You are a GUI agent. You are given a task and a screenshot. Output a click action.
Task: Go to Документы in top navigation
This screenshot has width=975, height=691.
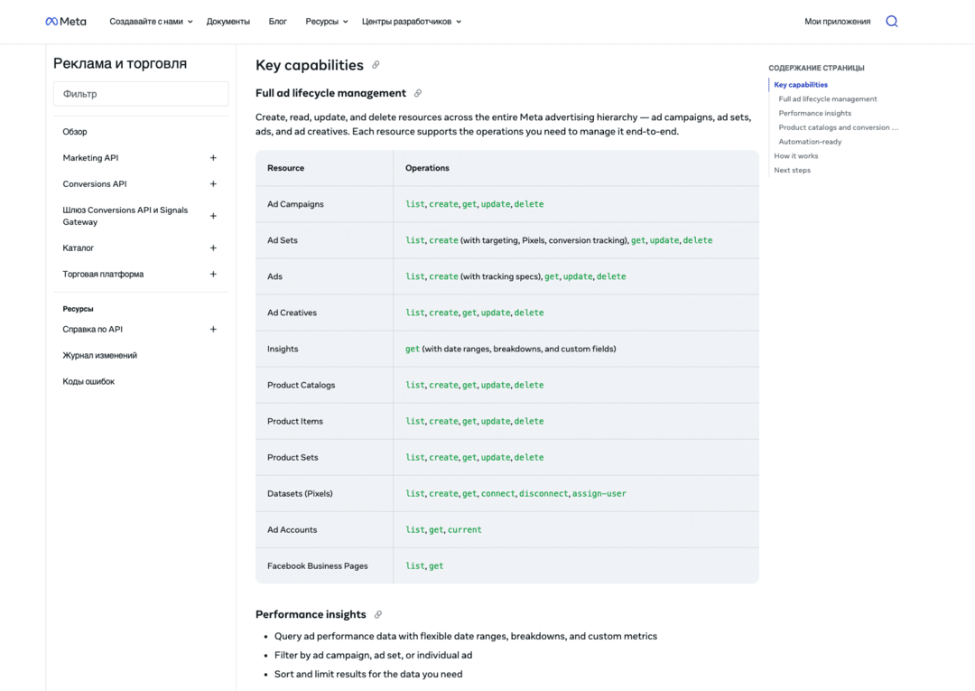click(x=228, y=22)
